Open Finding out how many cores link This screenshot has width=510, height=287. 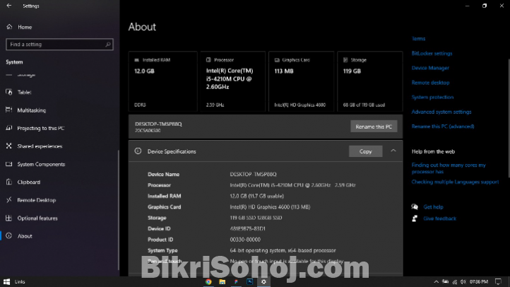449,168
